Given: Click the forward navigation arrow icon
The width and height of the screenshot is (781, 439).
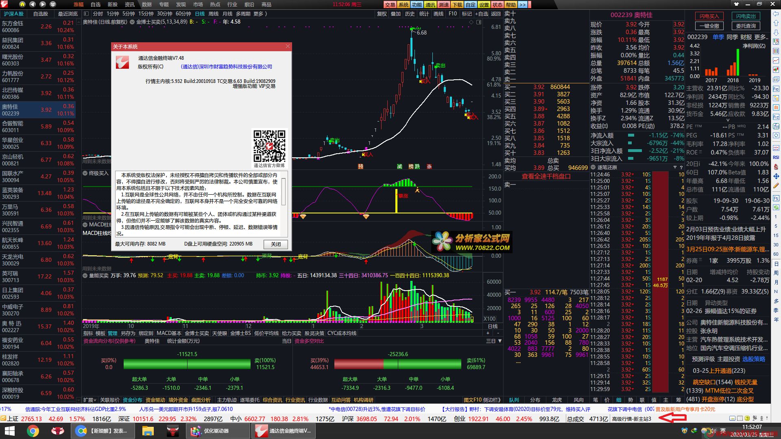Looking at the screenshot, I should click(x=42, y=4).
